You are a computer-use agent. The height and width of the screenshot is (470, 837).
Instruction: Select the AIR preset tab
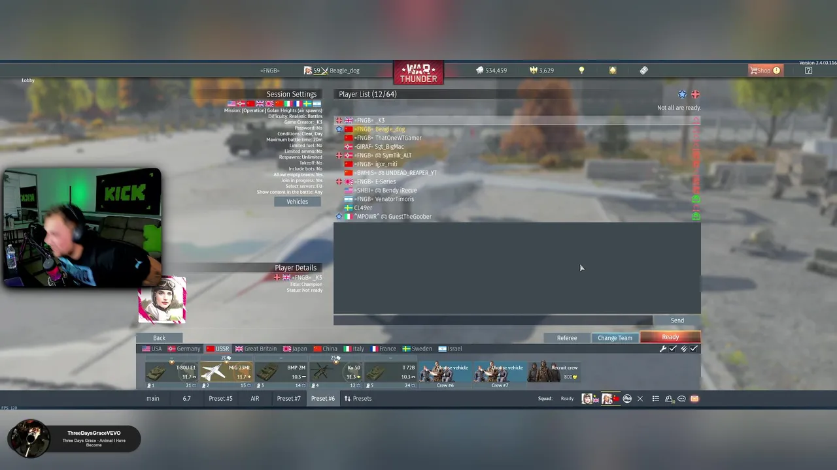pos(254,399)
